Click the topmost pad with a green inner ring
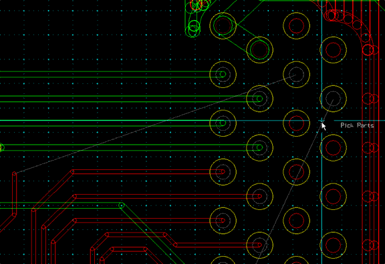 pyautogui.click(x=223, y=25)
